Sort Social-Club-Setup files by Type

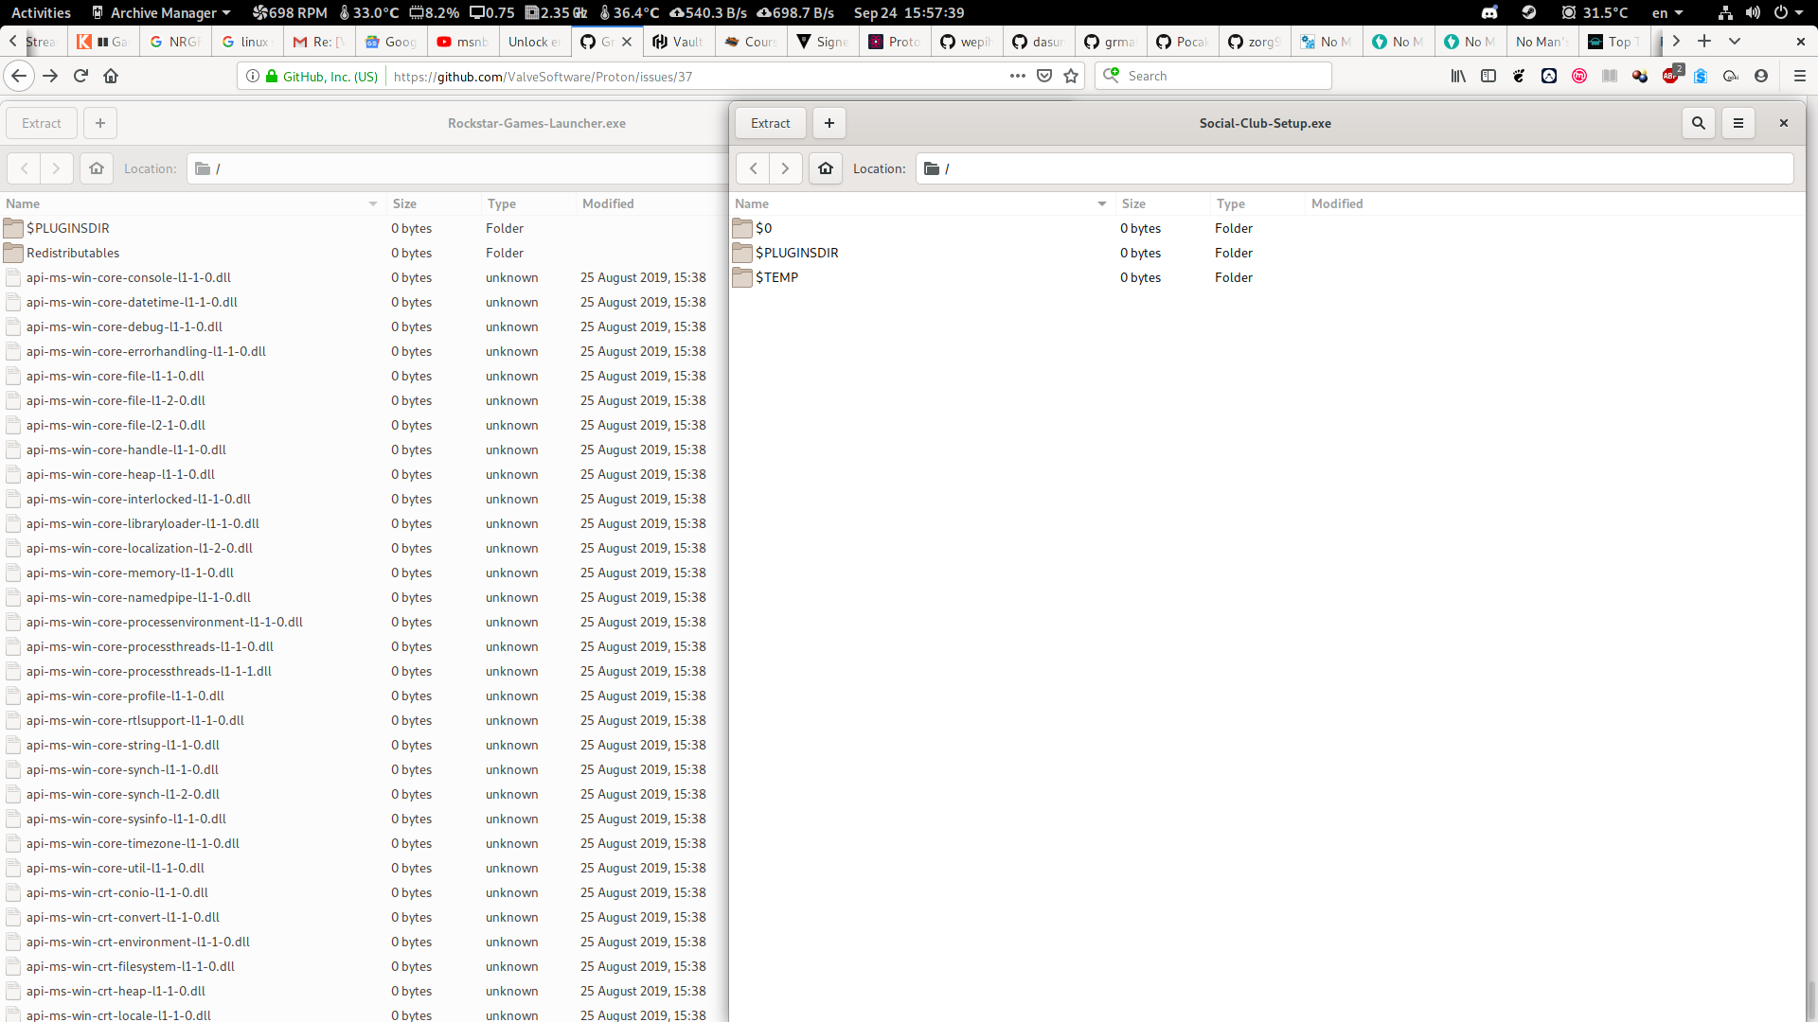pos(1257,203)
